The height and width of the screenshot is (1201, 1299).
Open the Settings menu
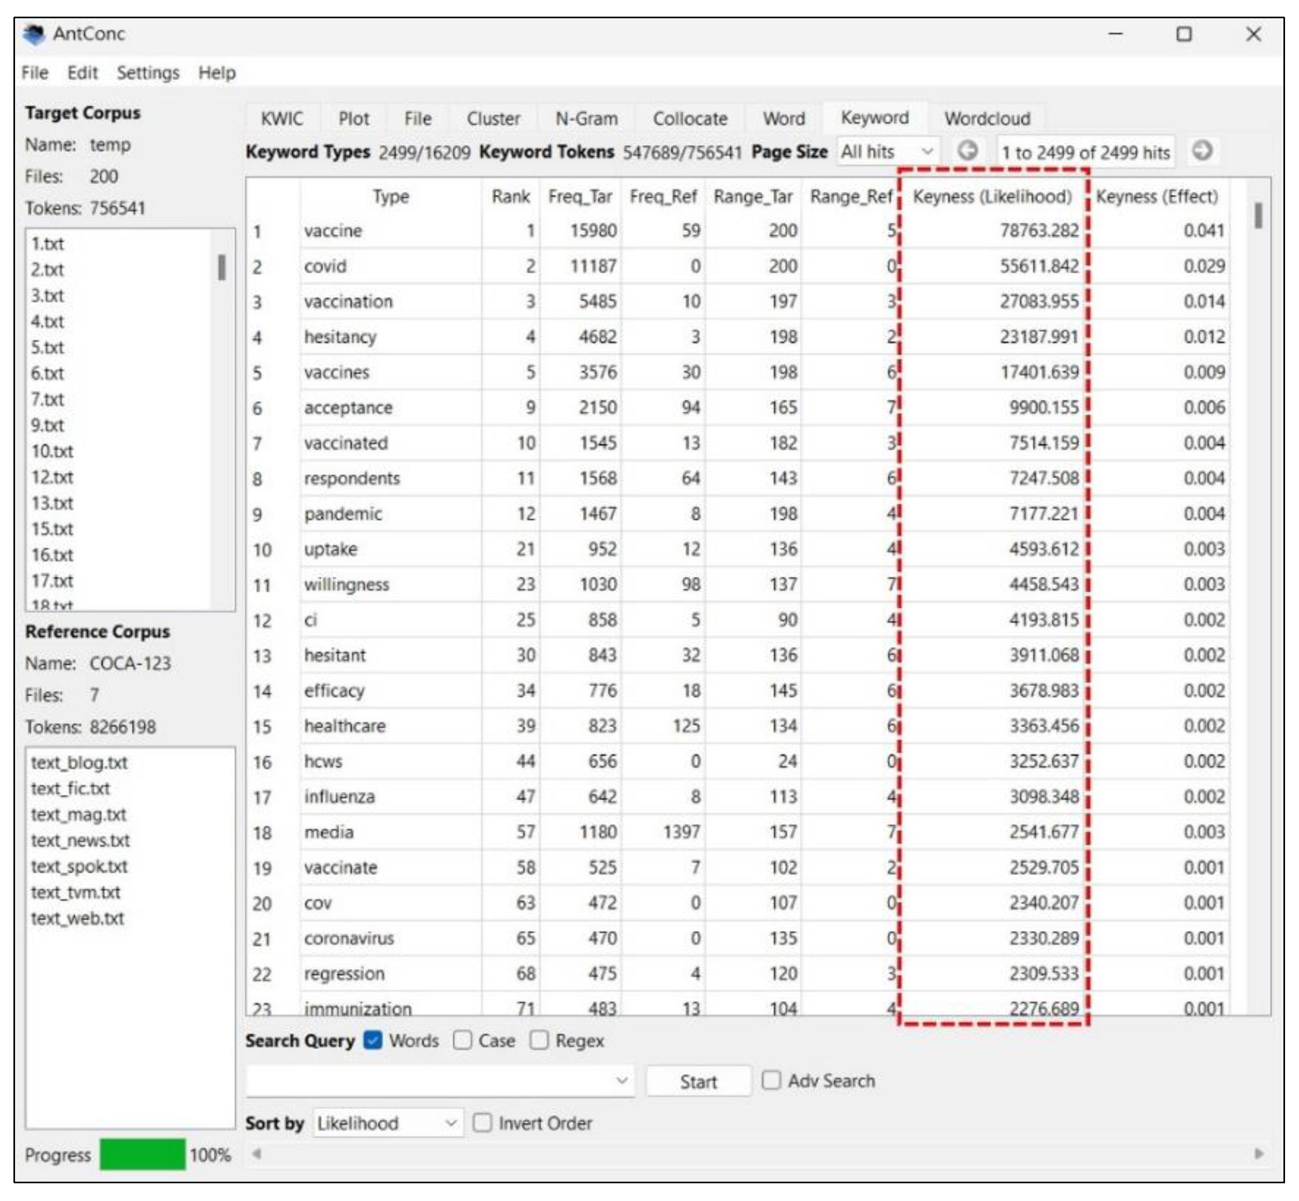click(148, 73)
